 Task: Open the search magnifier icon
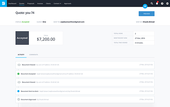coord(152,3)
